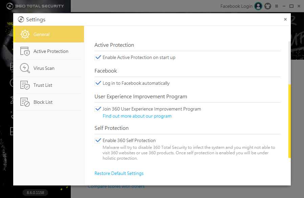The image size is (304, 198).
Task: Click the Facebook Login text
Action: point(236,6)
